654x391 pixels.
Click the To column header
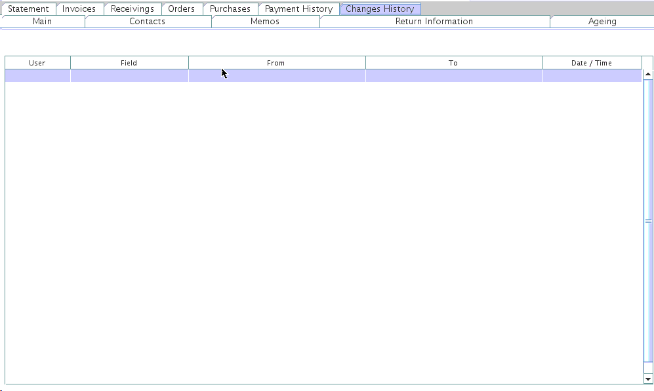pyautogui.click(x=453, y=63)
